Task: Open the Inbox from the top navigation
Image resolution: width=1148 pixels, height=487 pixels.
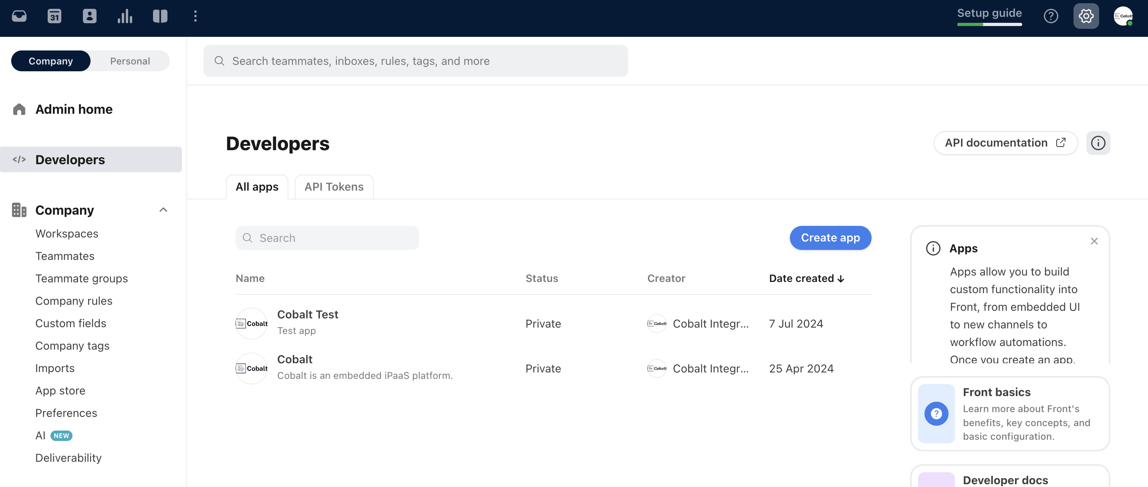Action: click(x=20, y=16)
